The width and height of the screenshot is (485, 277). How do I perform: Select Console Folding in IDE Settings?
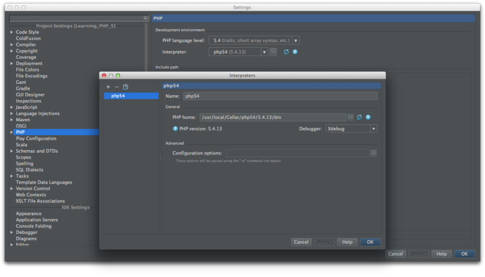pyautogui.click(x=34, y=226)
